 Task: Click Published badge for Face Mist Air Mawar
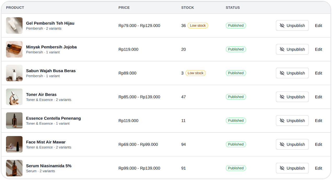click(236, 144)
